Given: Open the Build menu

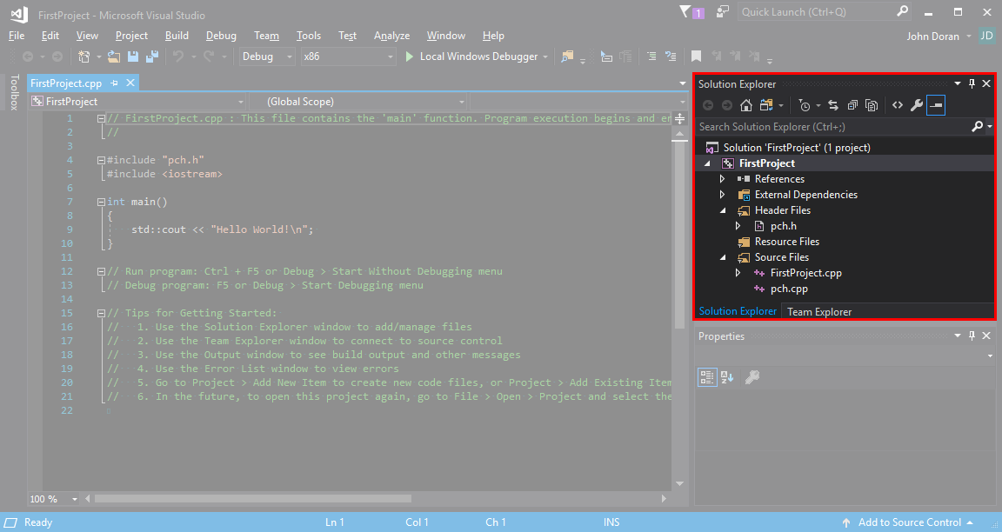Looking at the screenshot, I should coord(177,36).
